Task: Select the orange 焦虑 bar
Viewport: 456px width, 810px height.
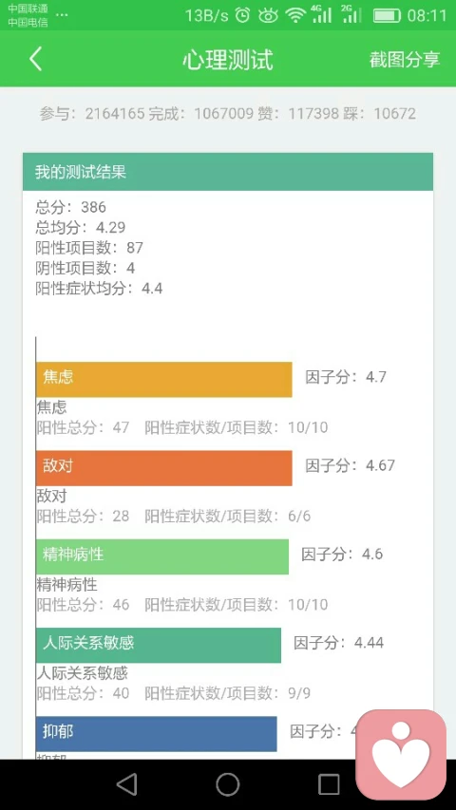Action: [x=164, y=380]
